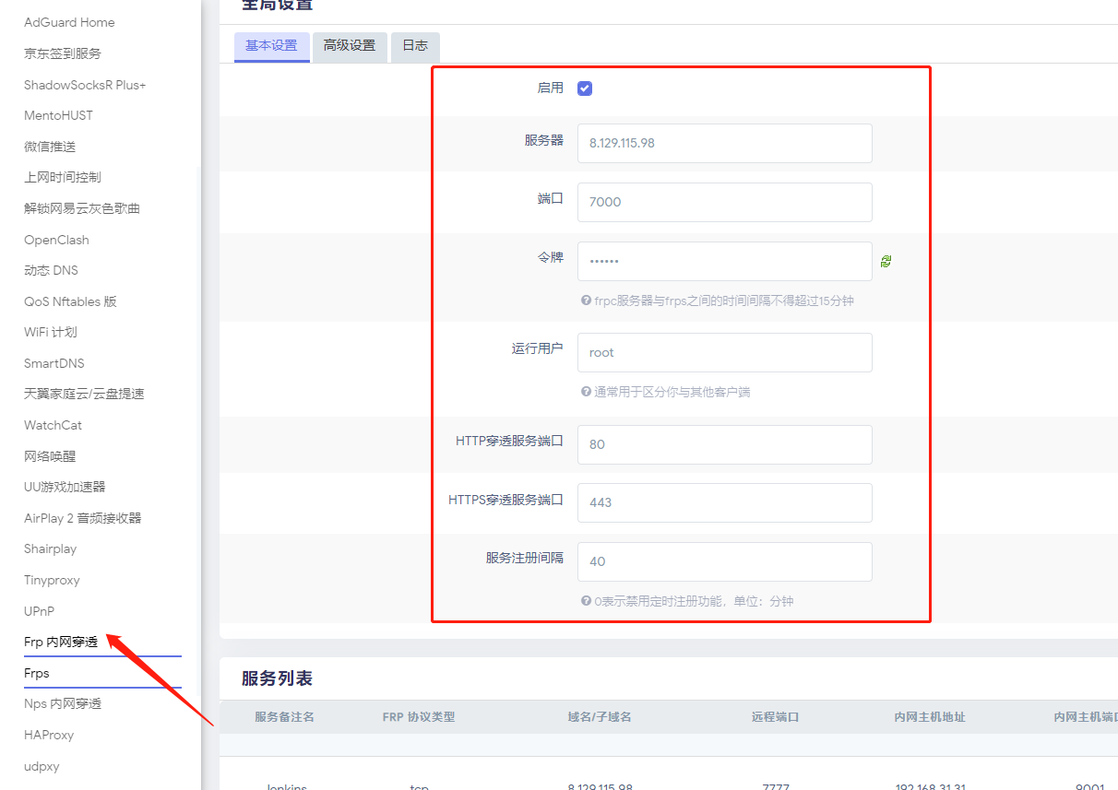Image resolution: width=1118 pixels, height=790 pixels.
Task: Go to OpenClash sidebar entry
Action: tap(56, 240)
